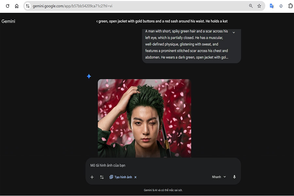Click the blue Gemini sparkle icon
The height and width of the screenshot is (196, 294).
[x=89, y=76]
